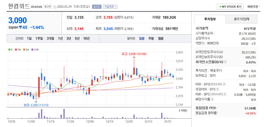The width and height of the screenshot is (266, 127).
Task: Select the 5년 line chart period
Action: [x=77, y=38]
